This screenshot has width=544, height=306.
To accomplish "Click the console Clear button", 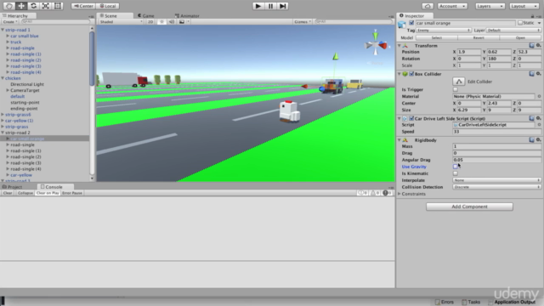I will point(8,193).
